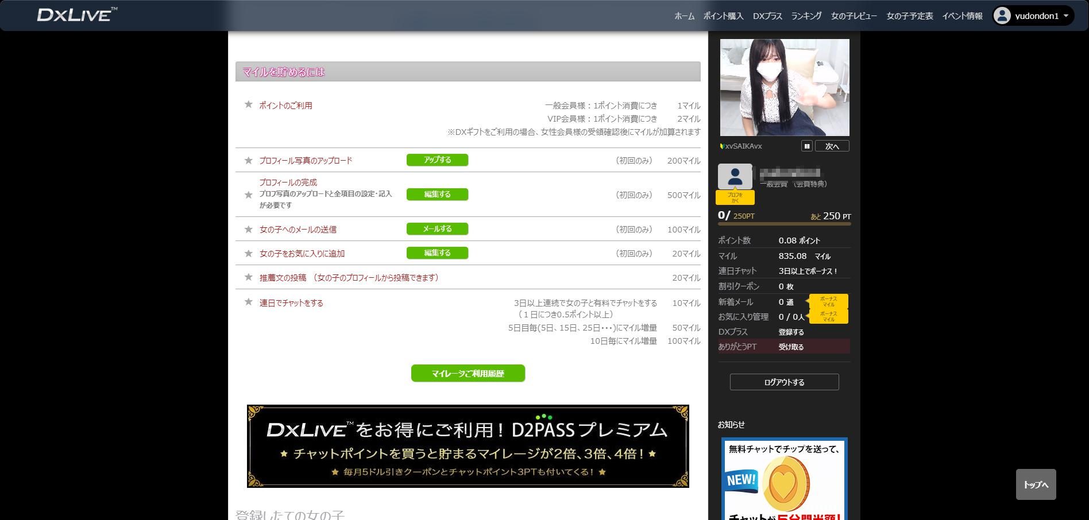Click the DXLIVE logo
The image size is (1089, 520).
point(77,15)
